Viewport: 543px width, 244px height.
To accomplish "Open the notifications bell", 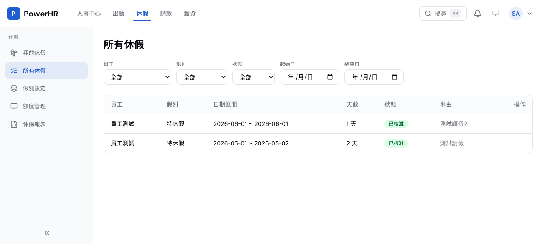I will point(478,14).
